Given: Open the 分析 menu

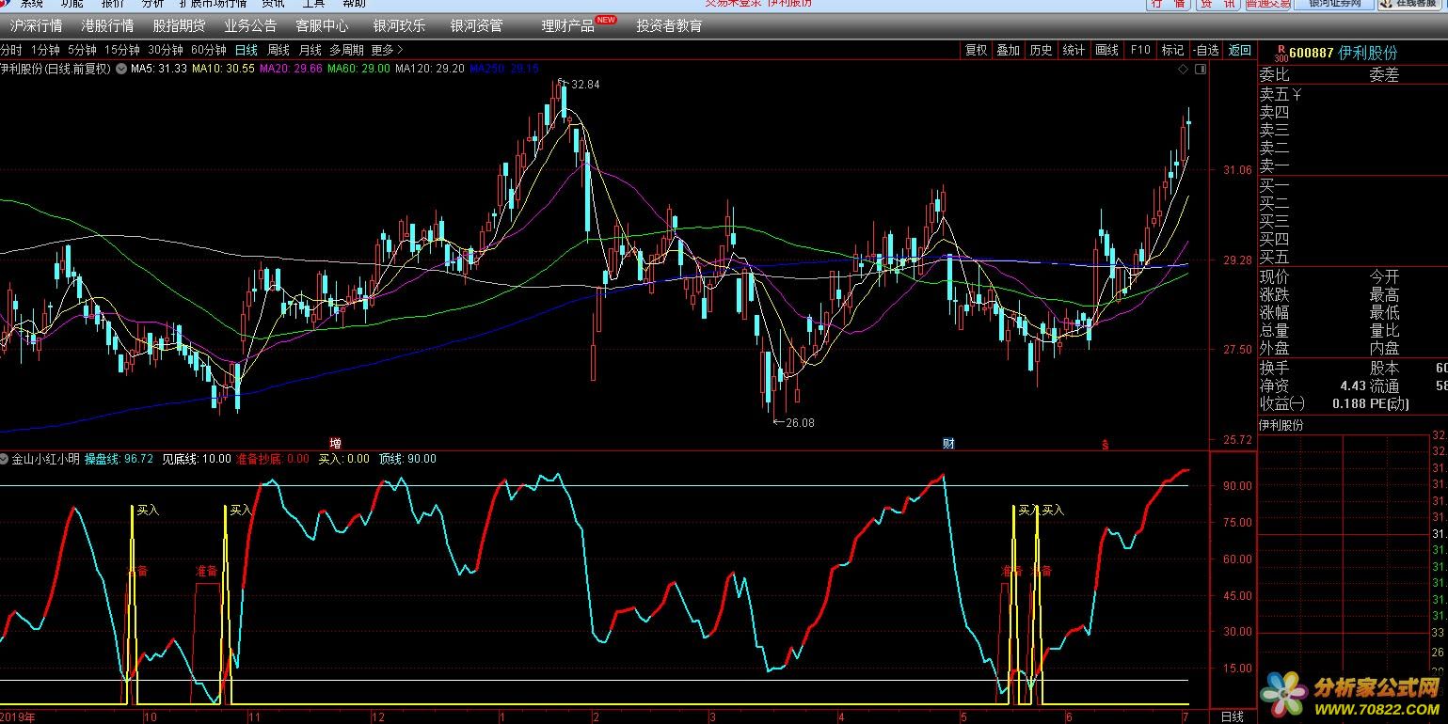Looking at the screenshot, I should (x=152, y=4).
